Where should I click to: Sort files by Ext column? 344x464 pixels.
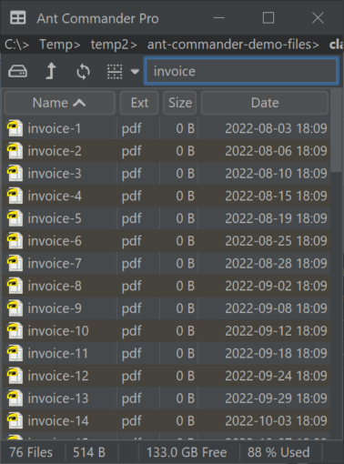pyautogui.click(x=139, y=103)
